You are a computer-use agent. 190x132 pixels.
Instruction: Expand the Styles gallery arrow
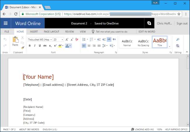(170, 47)
